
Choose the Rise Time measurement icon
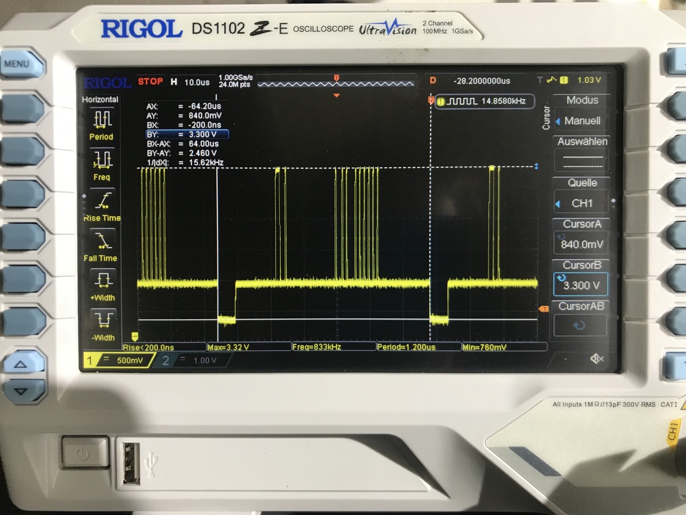point(103,200)
